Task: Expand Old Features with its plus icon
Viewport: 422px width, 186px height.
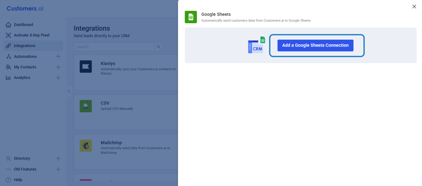Action: click(x=58, y=169)
